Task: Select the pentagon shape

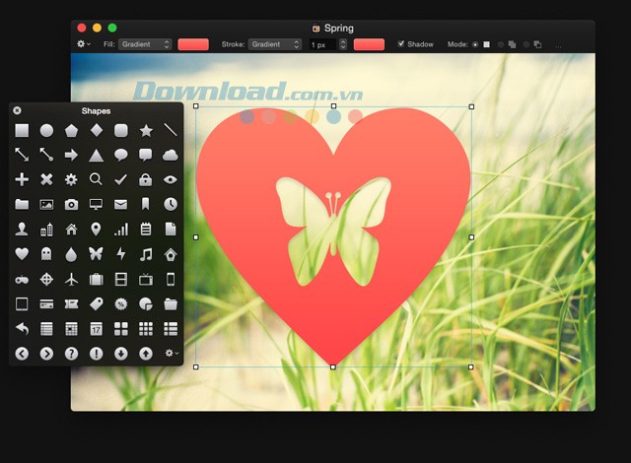Action: [x=71, y=131]
